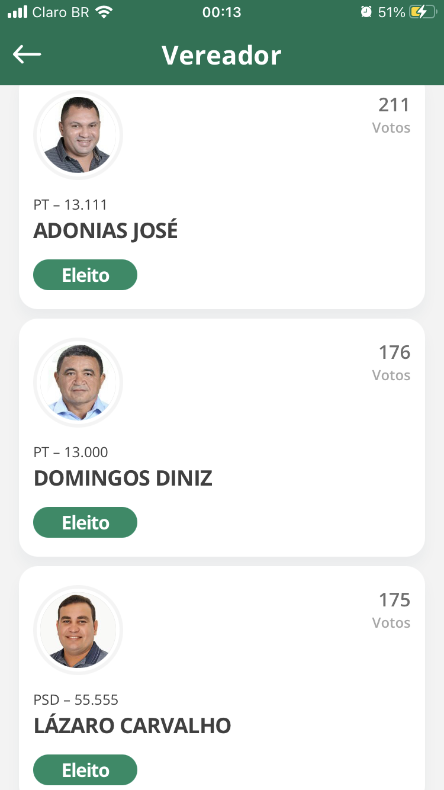Tap the alarm clock status icon
The image size is (444, 790).
click(x=366, y=12)
